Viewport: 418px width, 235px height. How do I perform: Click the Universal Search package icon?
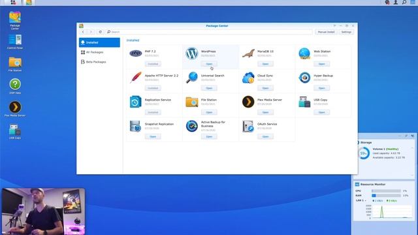(191, 78)
